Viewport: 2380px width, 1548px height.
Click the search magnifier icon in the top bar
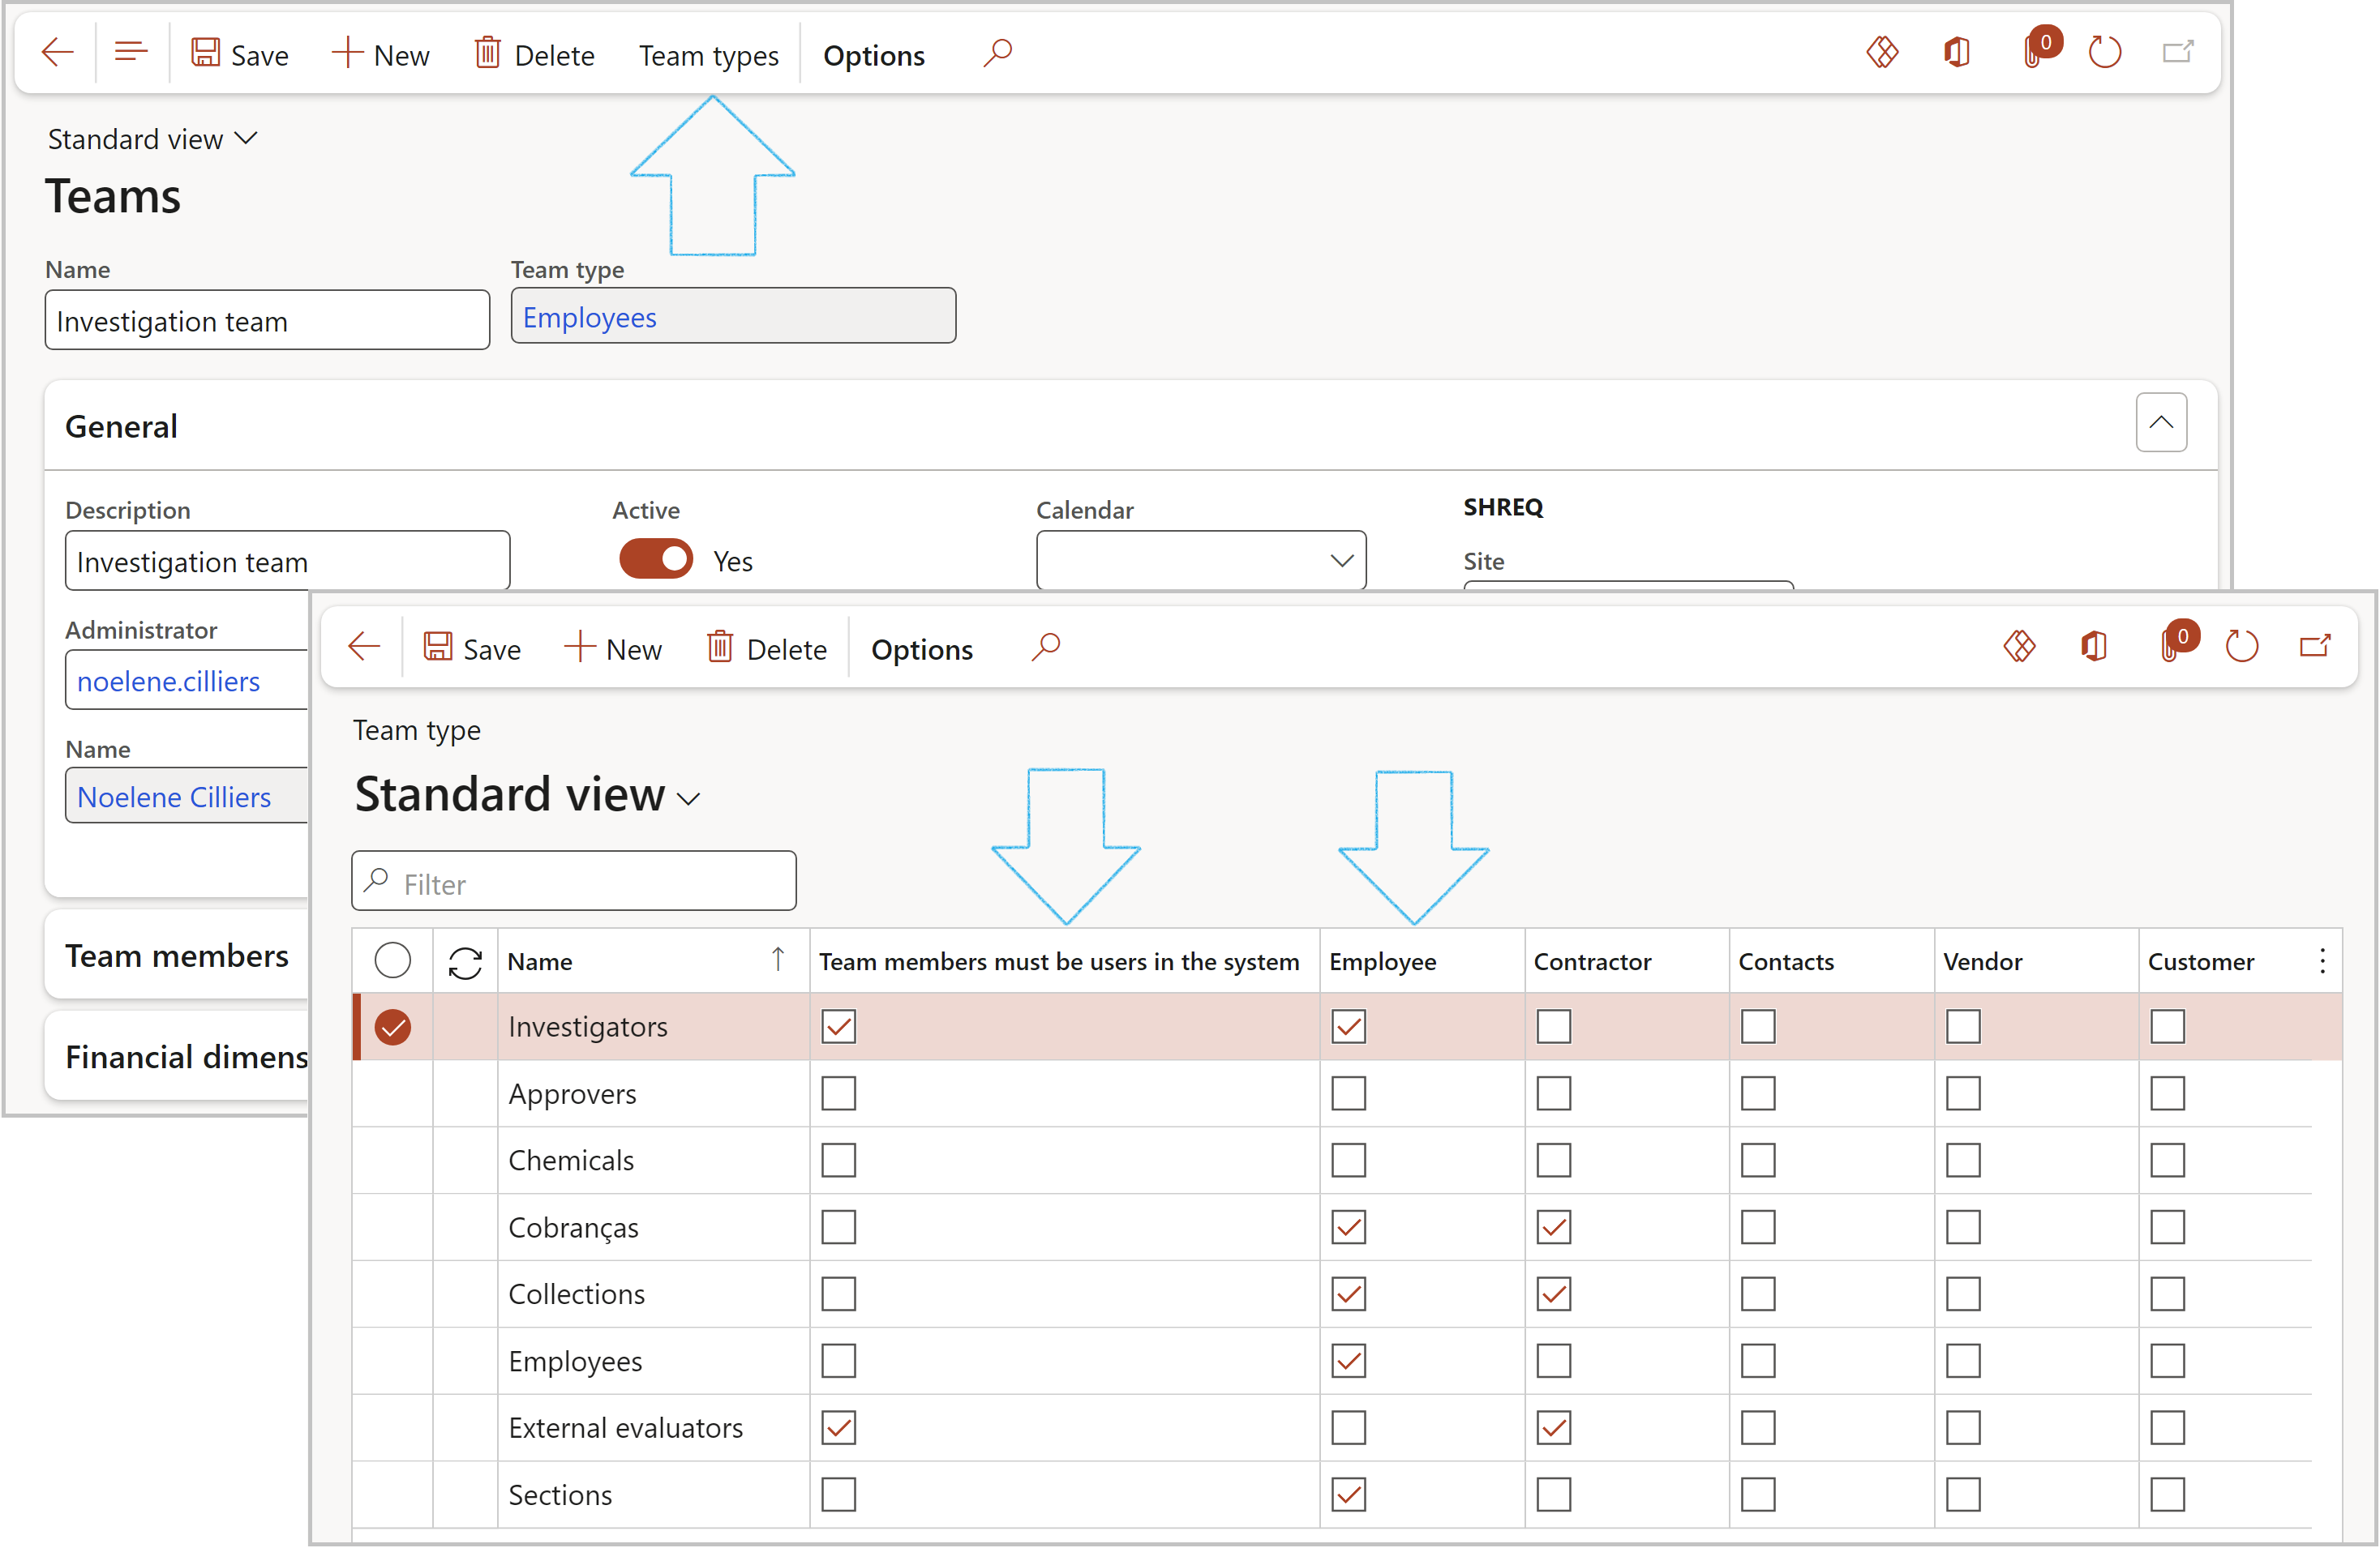pos(999,52)
